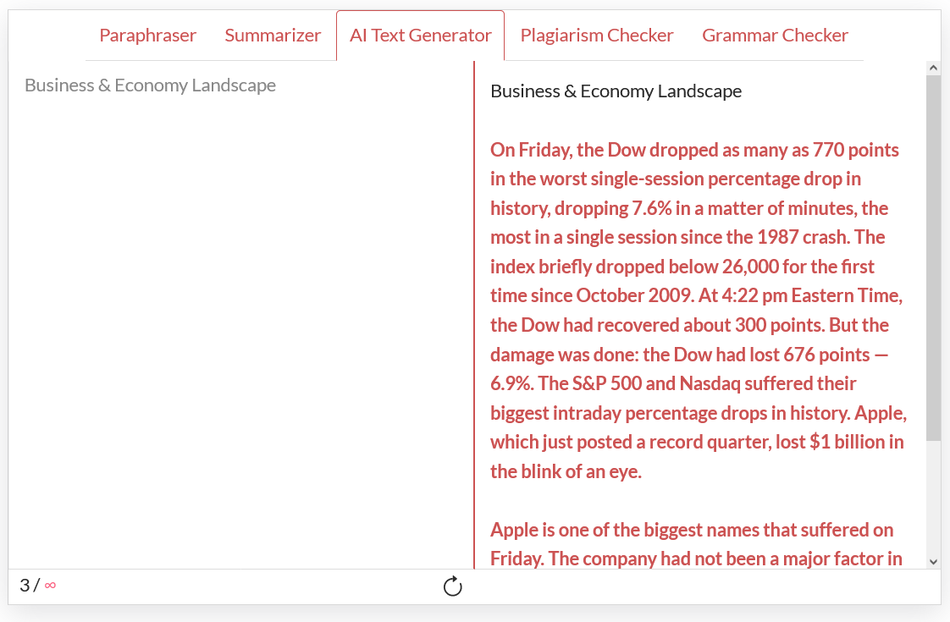Click the pink infinity symbol
This screenshot has width=950, height=622.
coord(50,585)
